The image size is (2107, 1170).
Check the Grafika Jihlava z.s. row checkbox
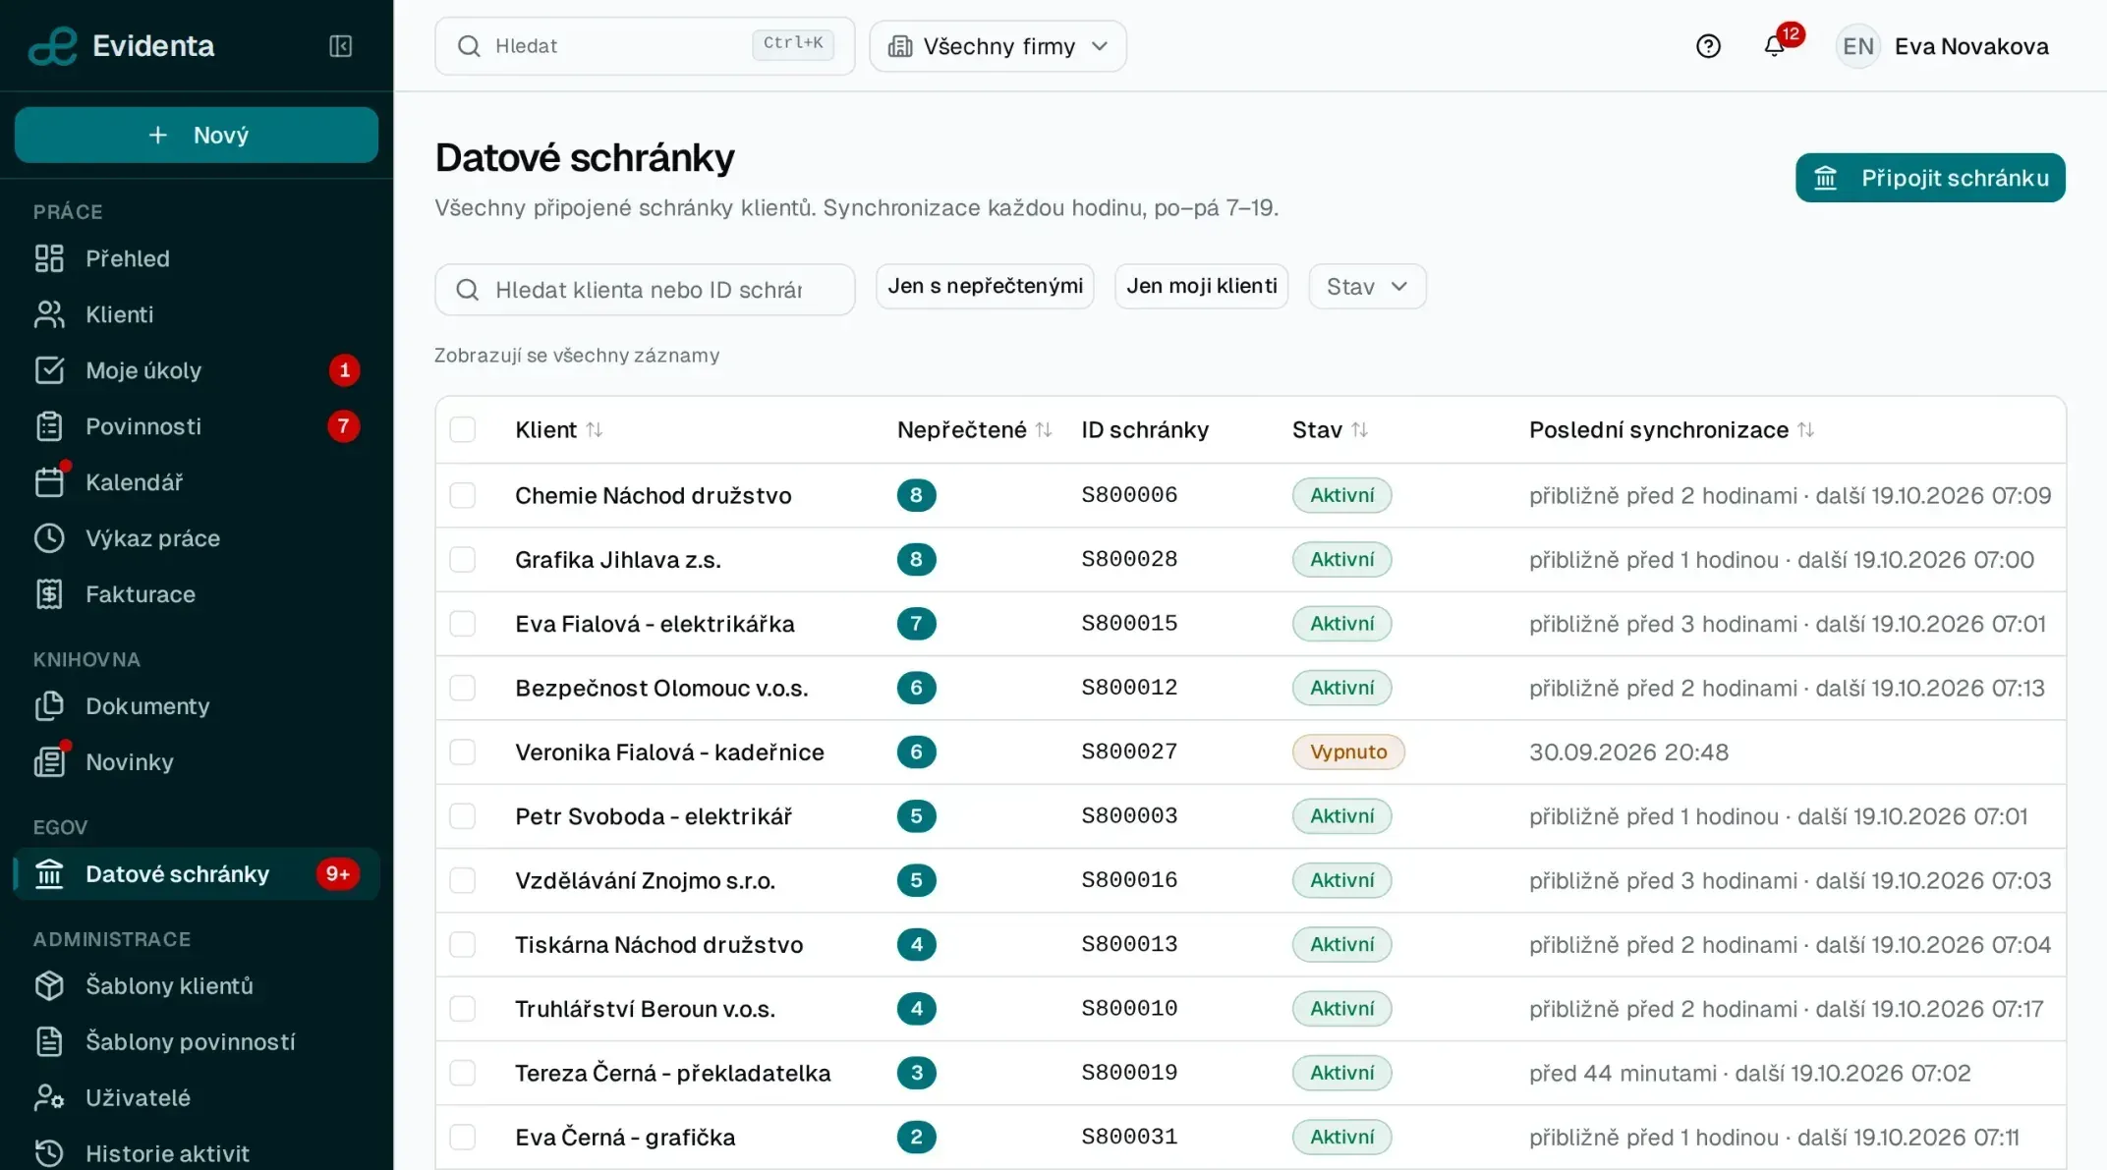click(462, 559)
